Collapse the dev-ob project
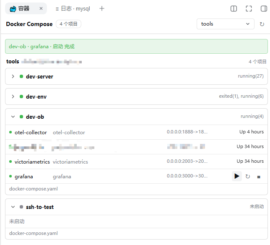Image resolution: width=270 pixels, height=245 pixels. 13,117
